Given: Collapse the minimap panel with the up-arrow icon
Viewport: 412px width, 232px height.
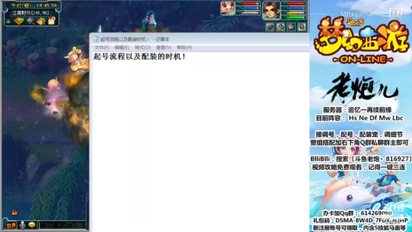Looking at the screenshot, I should tap(8, 22).
